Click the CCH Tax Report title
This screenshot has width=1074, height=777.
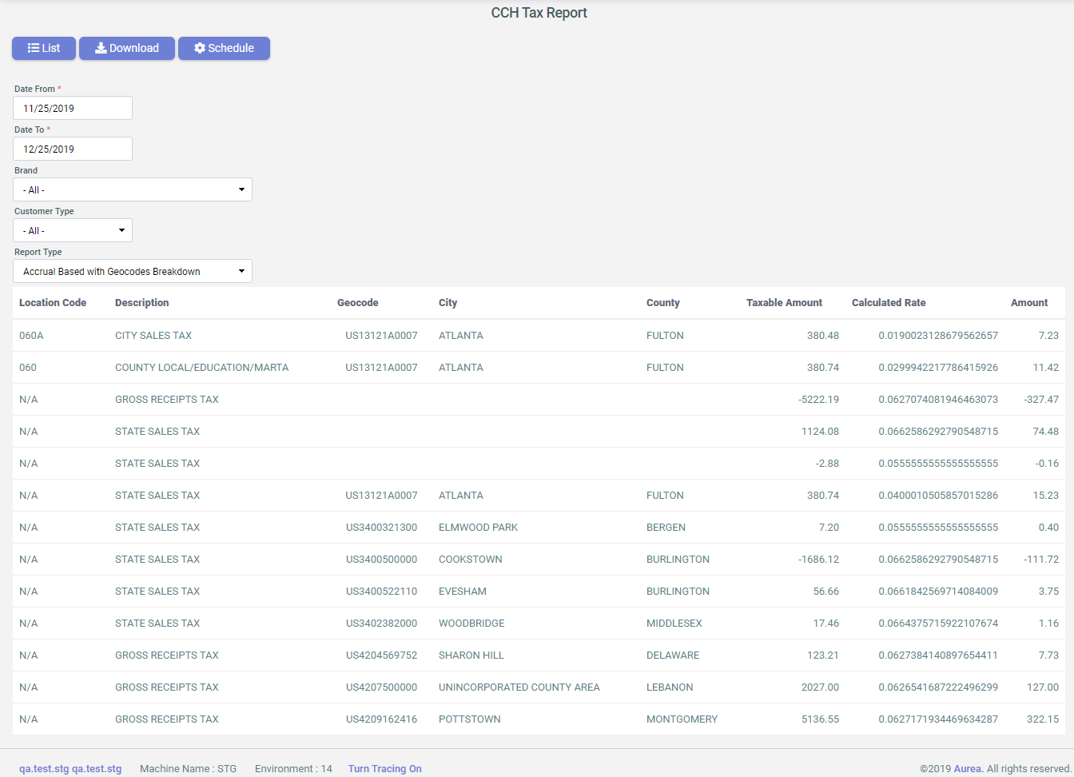(x=539, y=13)
